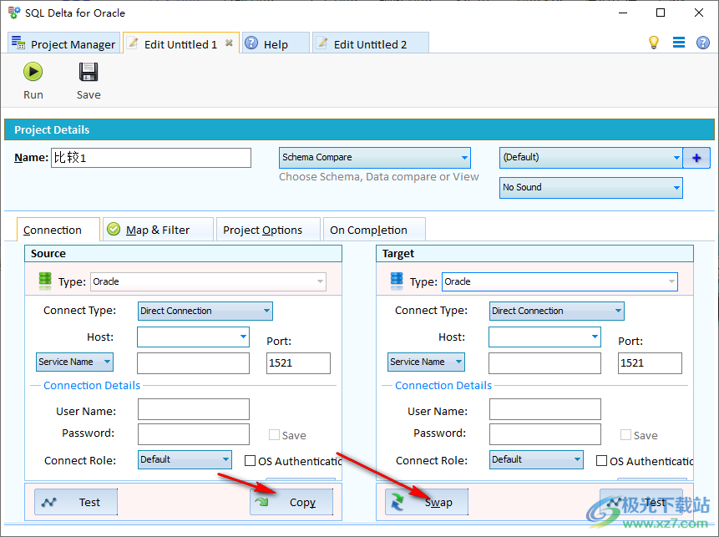Viewport: 719px width, 537px height.
Task: Open the Target Connect Role dropdown
Action: click(x=536, y=459)
